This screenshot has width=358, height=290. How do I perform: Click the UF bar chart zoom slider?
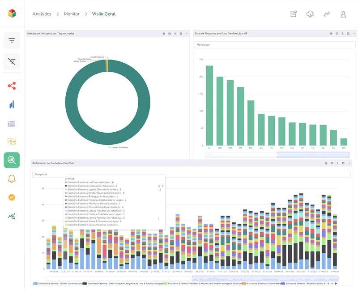[313, 155]
